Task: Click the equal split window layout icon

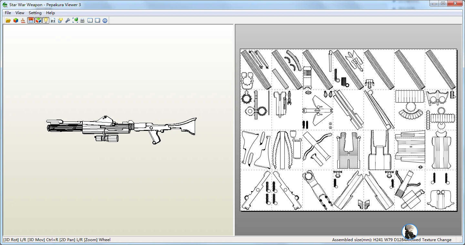Action: click(x=90, y=21)
